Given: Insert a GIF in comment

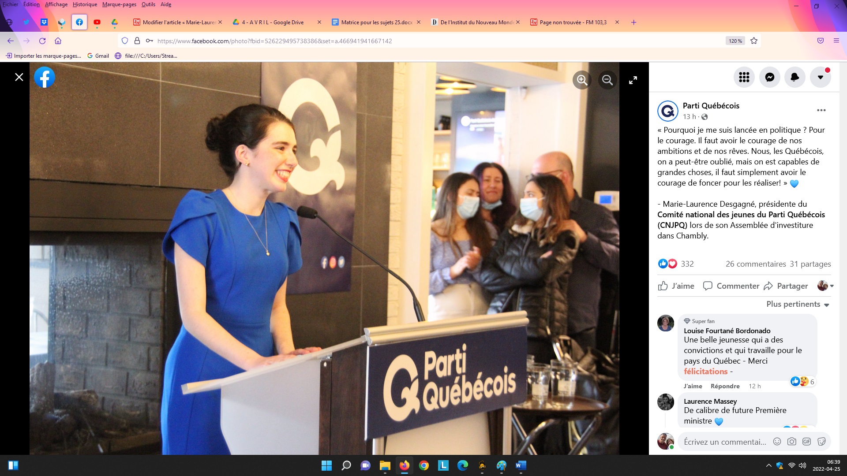Looking at the screenshot, I should click(806, 442).
